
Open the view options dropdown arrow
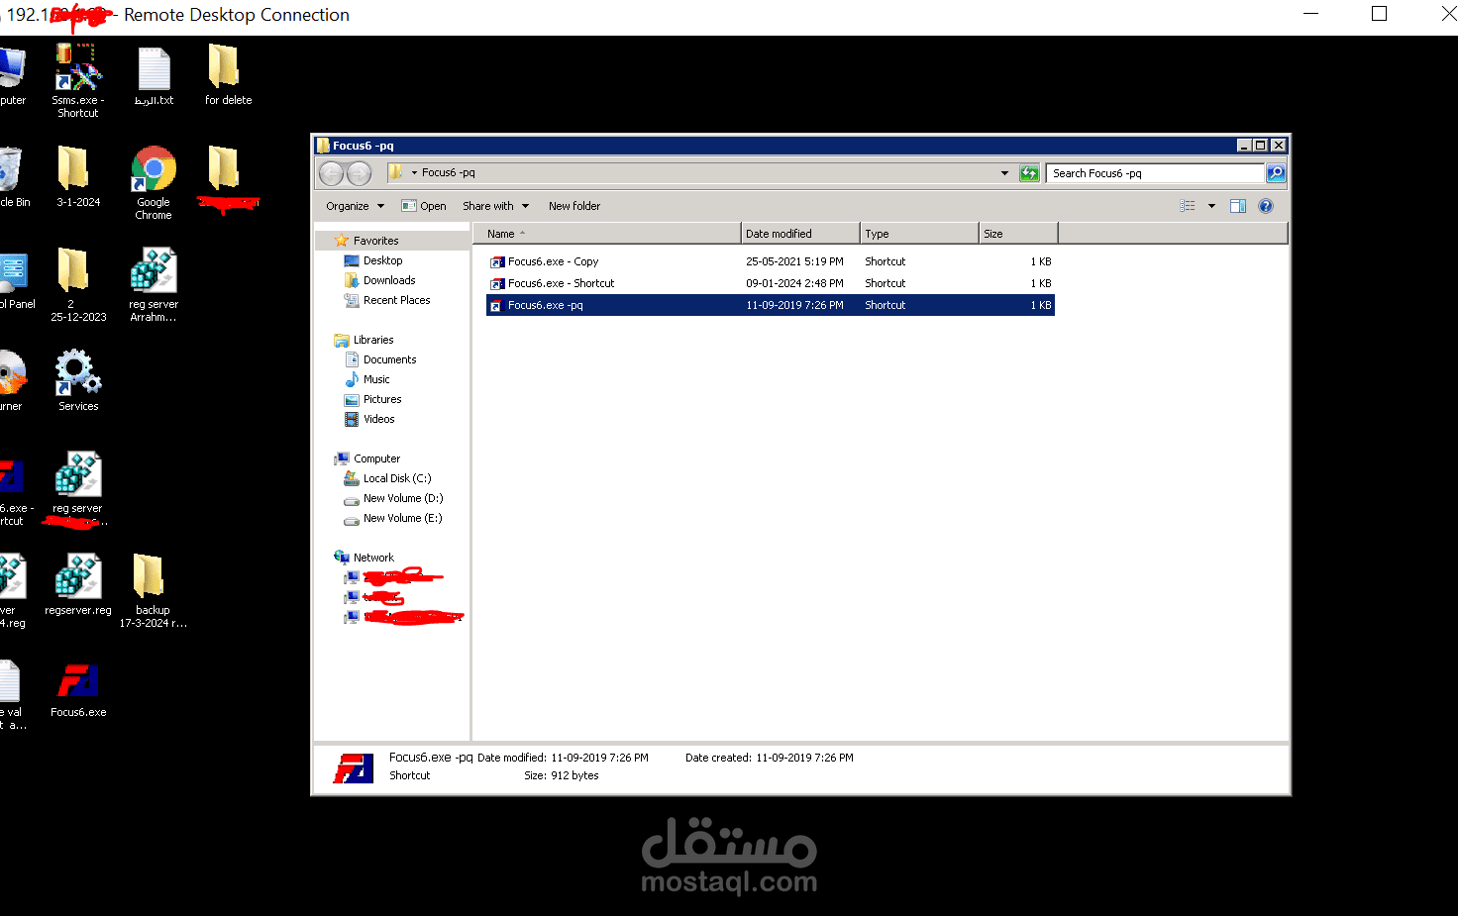(1211, 206)
